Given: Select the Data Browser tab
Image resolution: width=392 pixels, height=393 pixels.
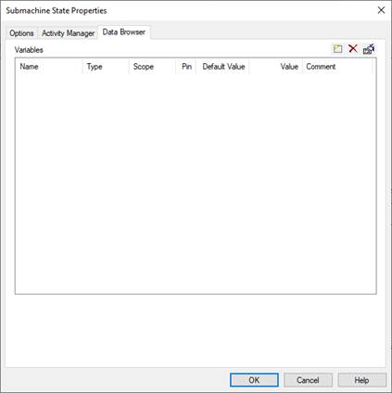Looking at the screenshot, I should point(124,32).
